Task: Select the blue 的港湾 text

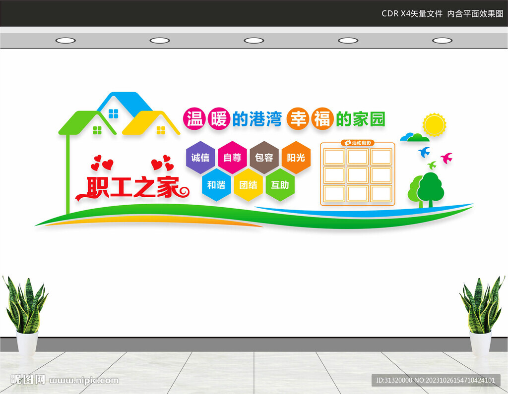Action: pyautogui.click(x=257, y=119)
